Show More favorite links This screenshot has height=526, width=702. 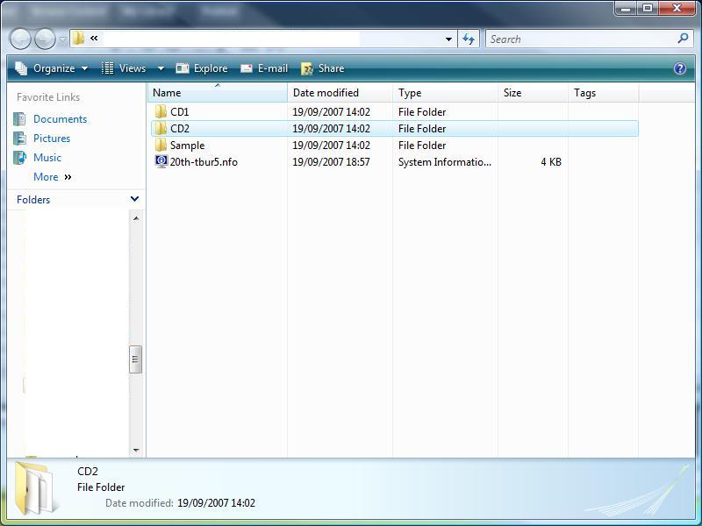(52, 177)
